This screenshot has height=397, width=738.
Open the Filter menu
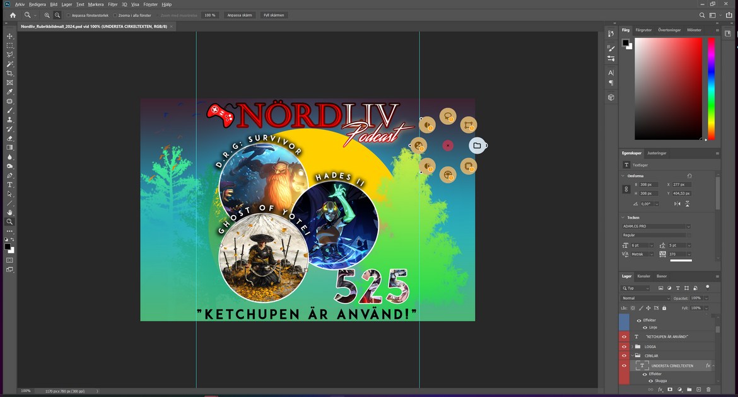coord(112,4)
